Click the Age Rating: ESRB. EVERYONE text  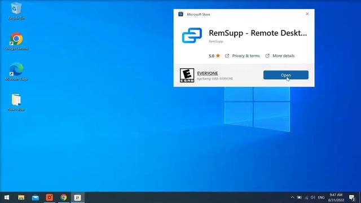[x=215, y=79]
